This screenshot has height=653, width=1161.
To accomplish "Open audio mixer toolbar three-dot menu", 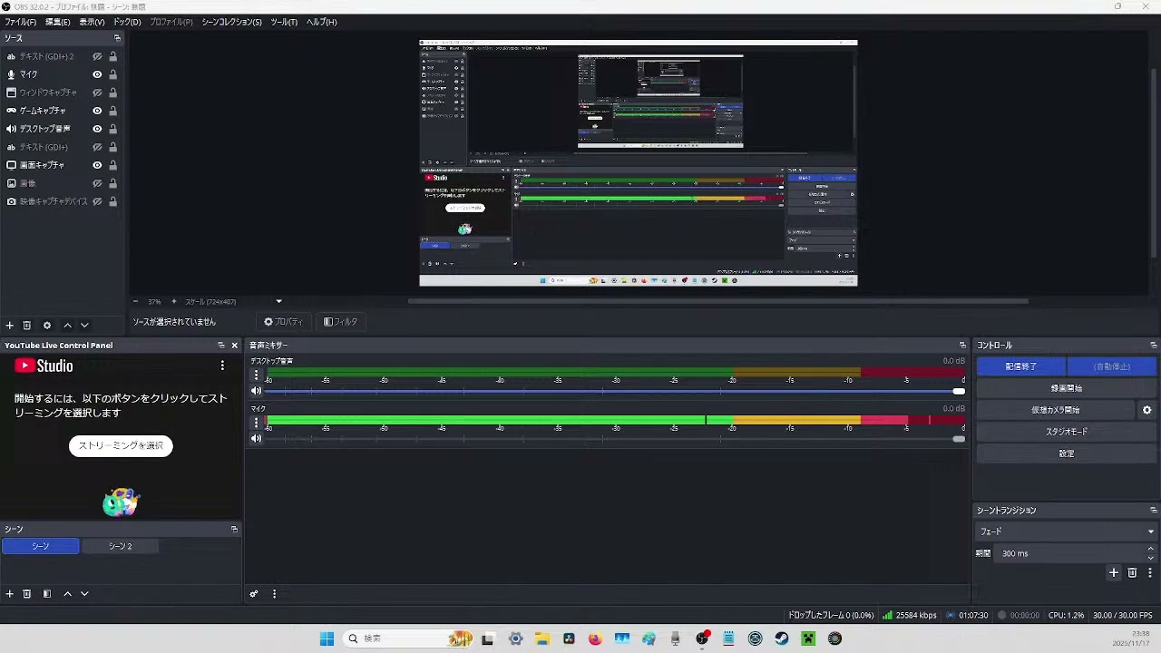I will pyautogui.click(x=274, y=594).
